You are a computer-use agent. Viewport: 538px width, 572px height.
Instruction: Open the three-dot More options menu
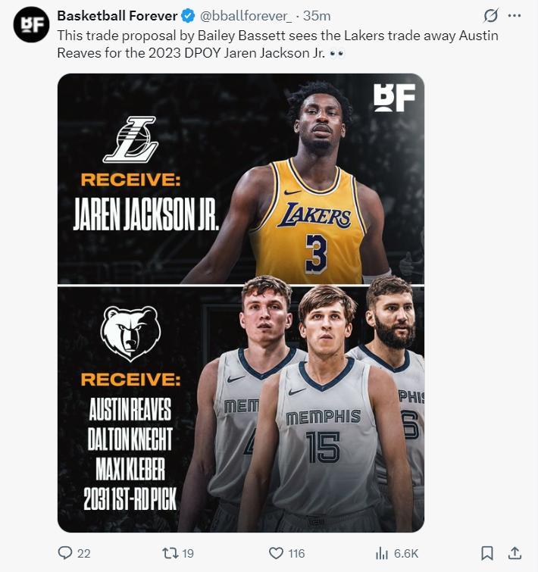[x=515, y=16]
